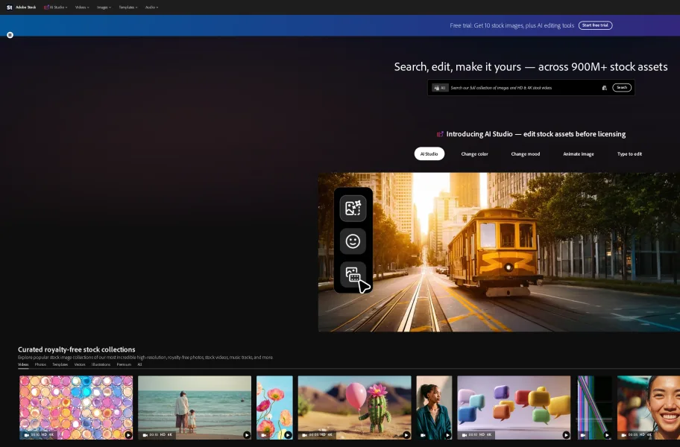680x447 pixels.
Task: Click the 'Free trial: Get 10 stock images' banner text
Action: tap(511, 25)
